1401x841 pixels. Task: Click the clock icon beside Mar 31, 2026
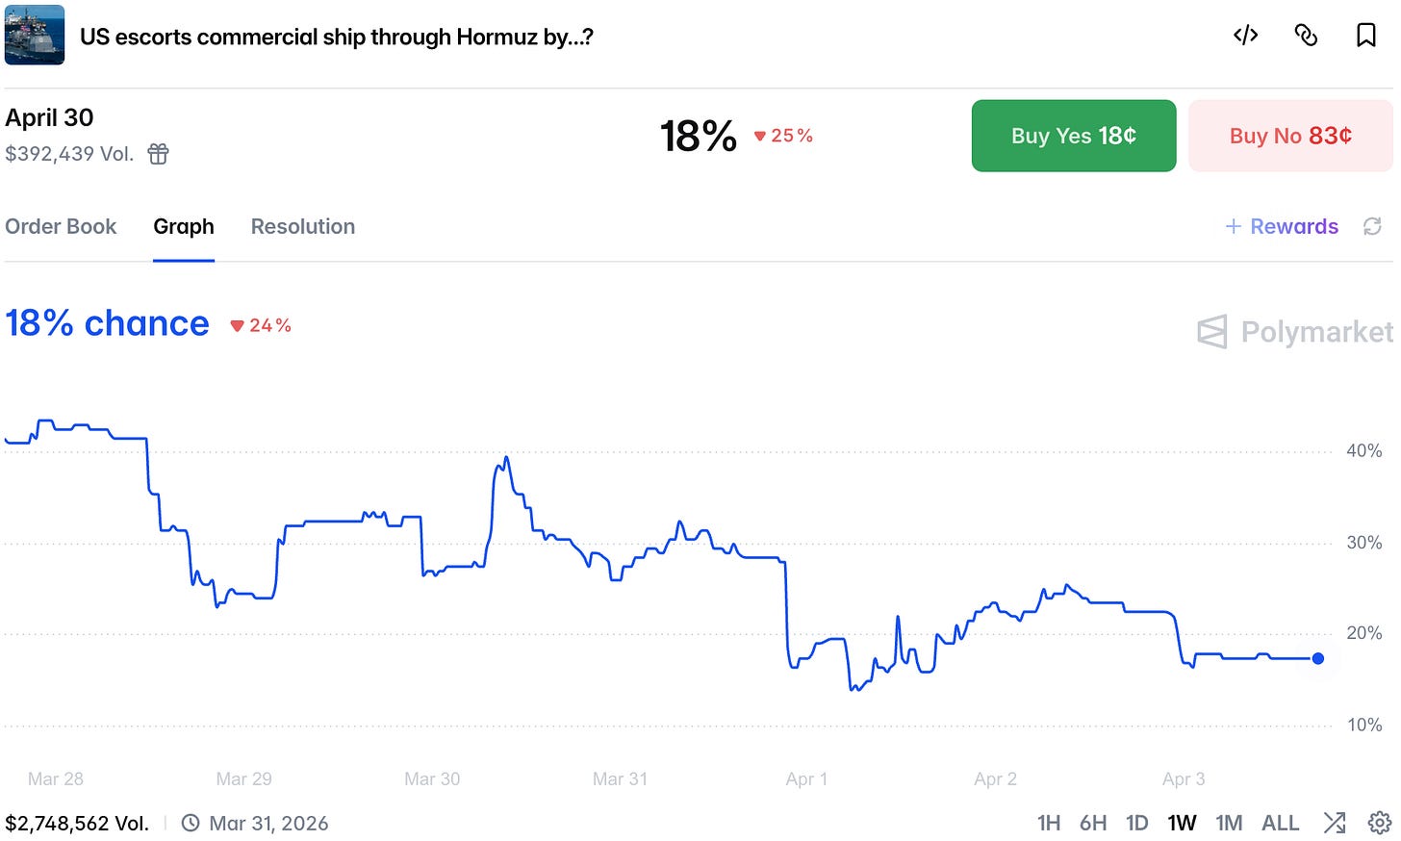tap(191, 823)
